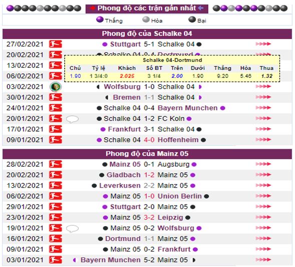Open Union Berlin team link
The image size is (295, 267).
tap(180, 196)
